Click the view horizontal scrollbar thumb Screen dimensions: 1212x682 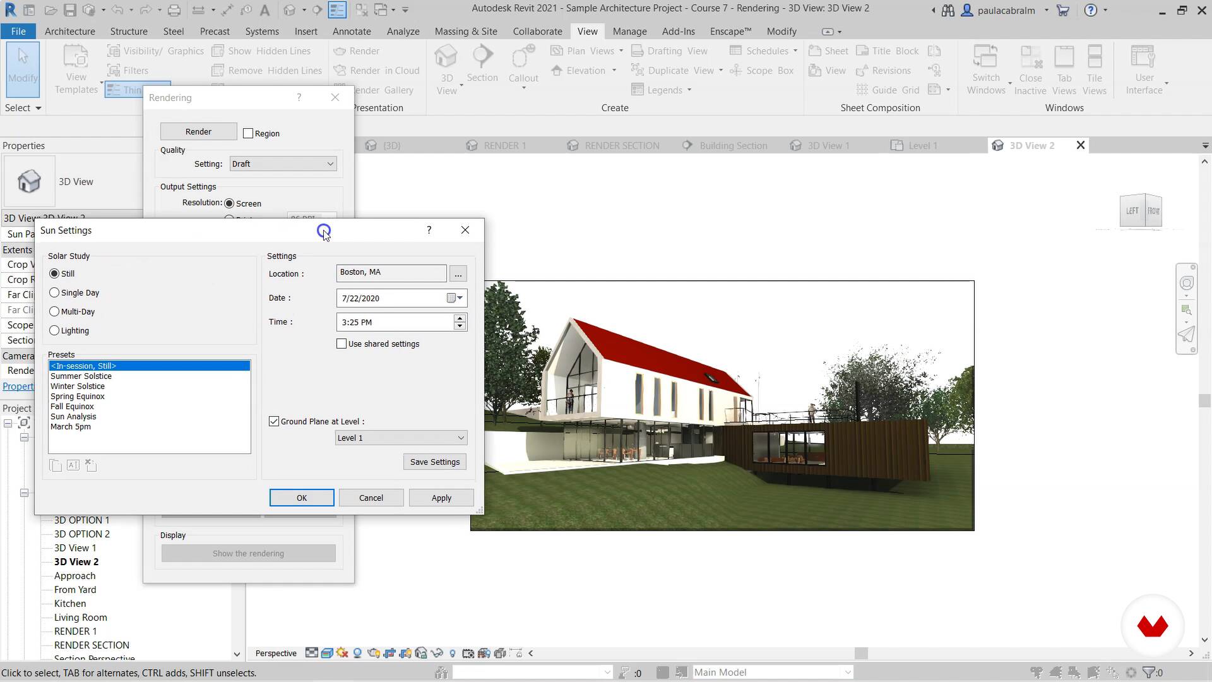861,653
